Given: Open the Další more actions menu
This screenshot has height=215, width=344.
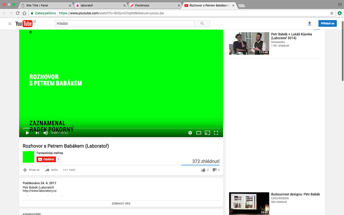Looking at the screenshot, I should click(69, 170).
